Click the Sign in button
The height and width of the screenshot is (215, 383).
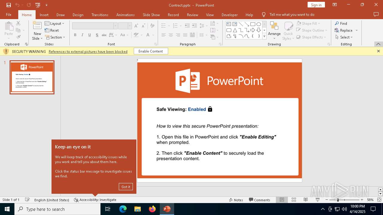pos(316,5)
